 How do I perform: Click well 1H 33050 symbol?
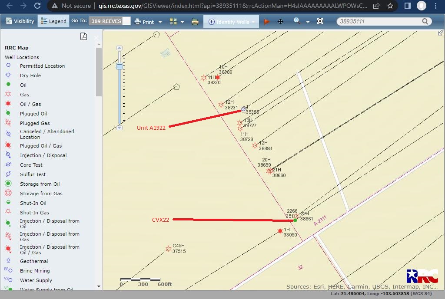pos(280,231)
